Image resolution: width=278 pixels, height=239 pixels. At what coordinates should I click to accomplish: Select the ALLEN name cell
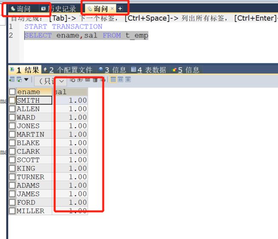[34, 109]
